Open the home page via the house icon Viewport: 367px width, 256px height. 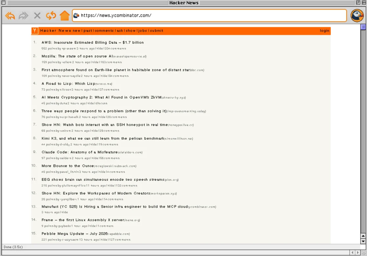[64, 16]
